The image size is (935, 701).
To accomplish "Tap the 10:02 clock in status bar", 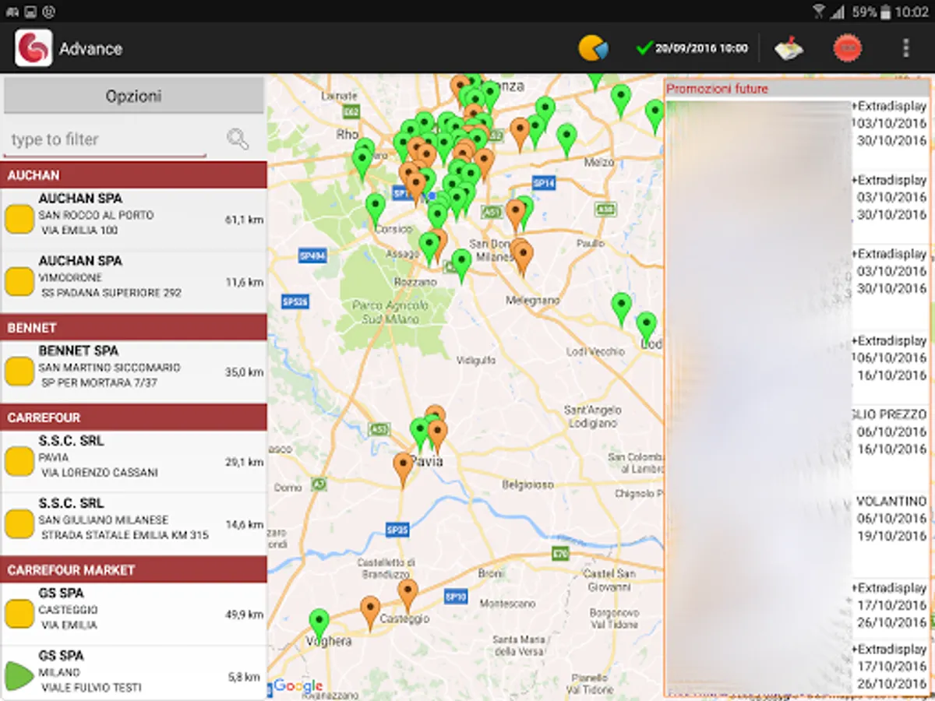I will [912, 12].
